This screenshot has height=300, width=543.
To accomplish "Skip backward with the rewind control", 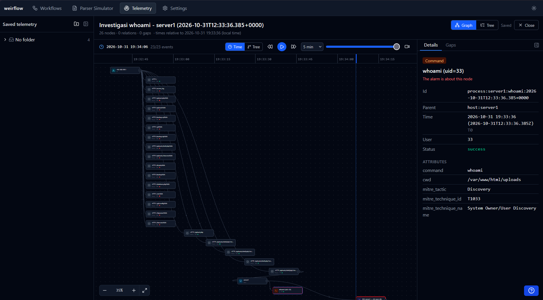I will click(270, 47).
